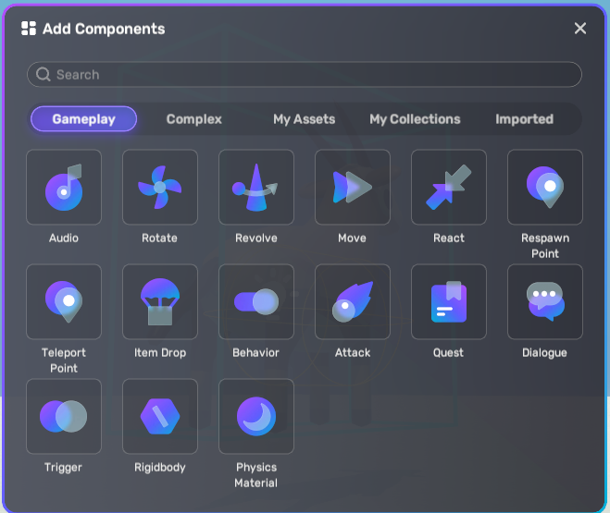
Task: Add a Respawn Point component
Action: point(545,188)
